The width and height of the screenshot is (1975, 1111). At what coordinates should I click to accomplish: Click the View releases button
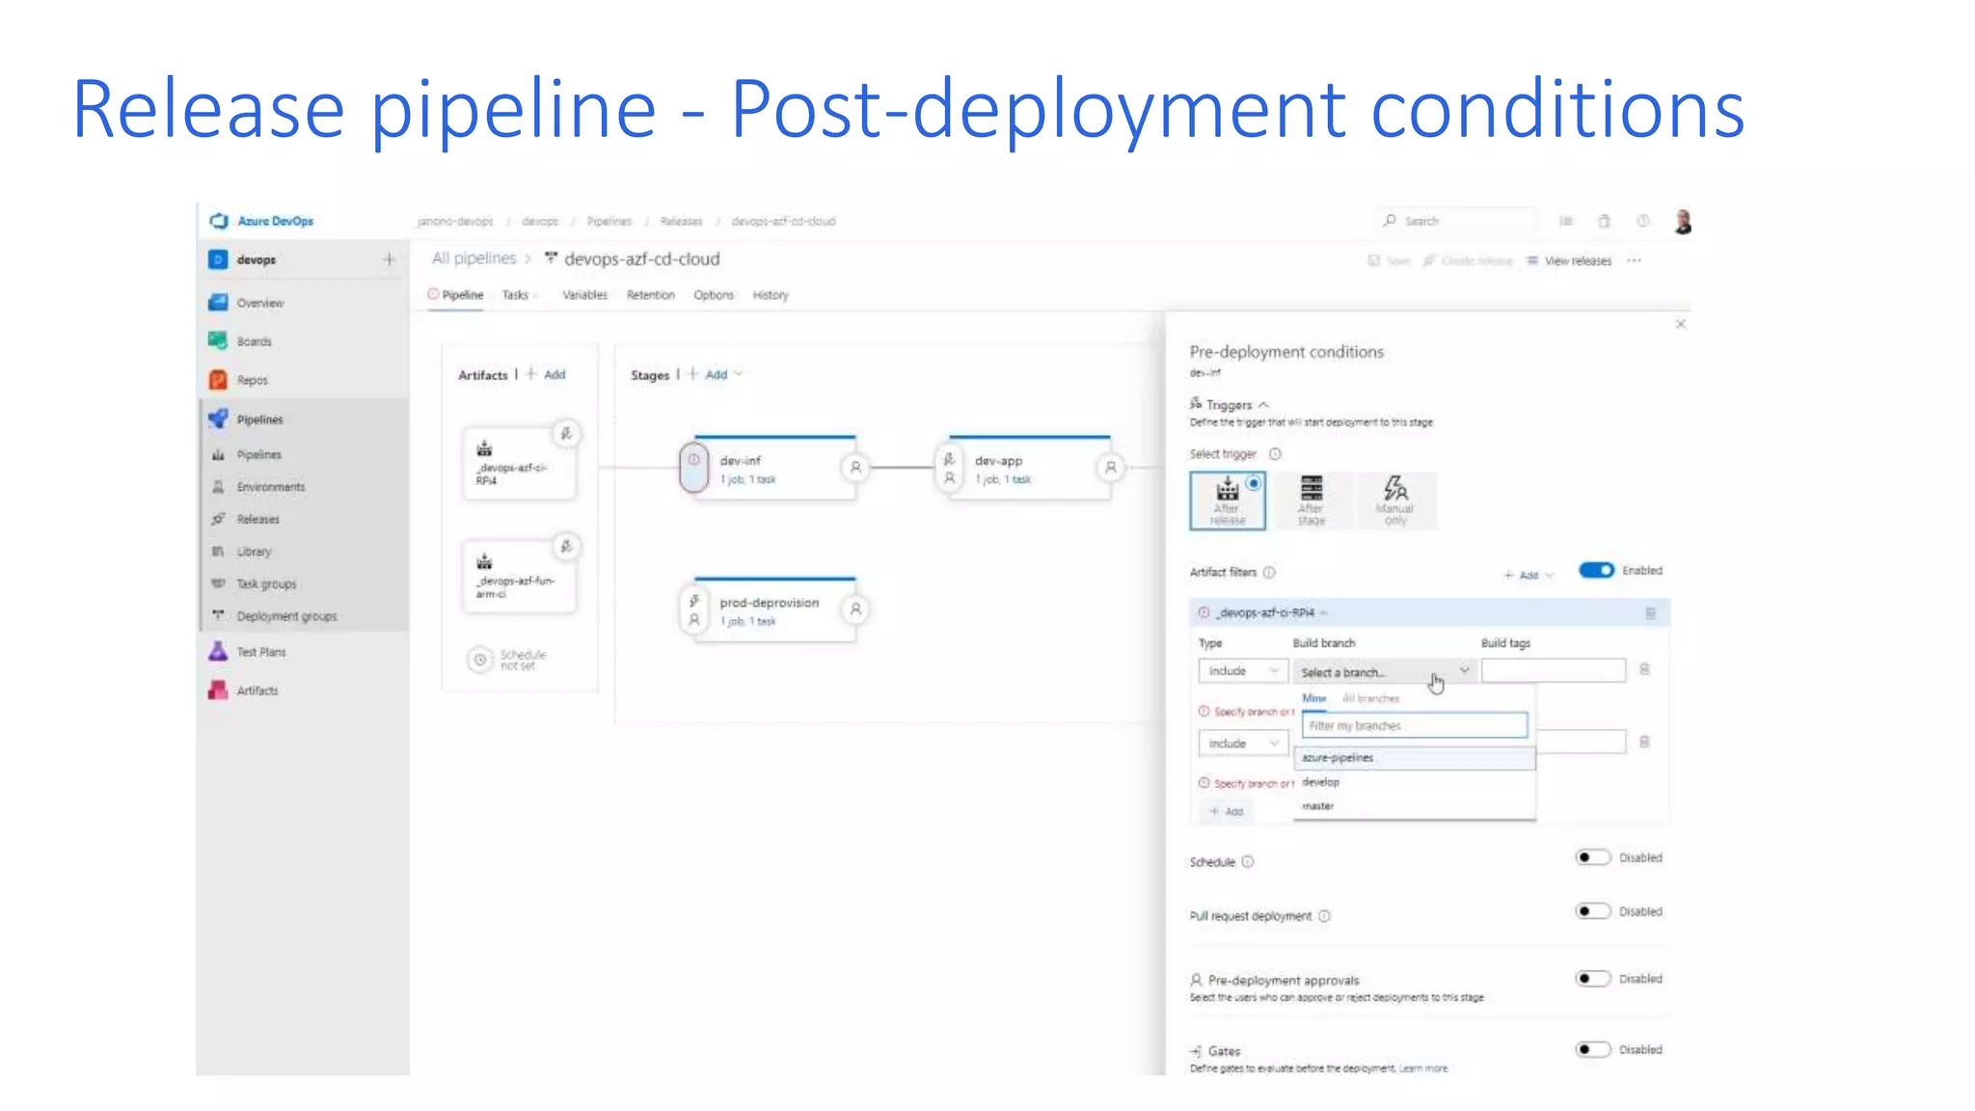[1569, 261]
